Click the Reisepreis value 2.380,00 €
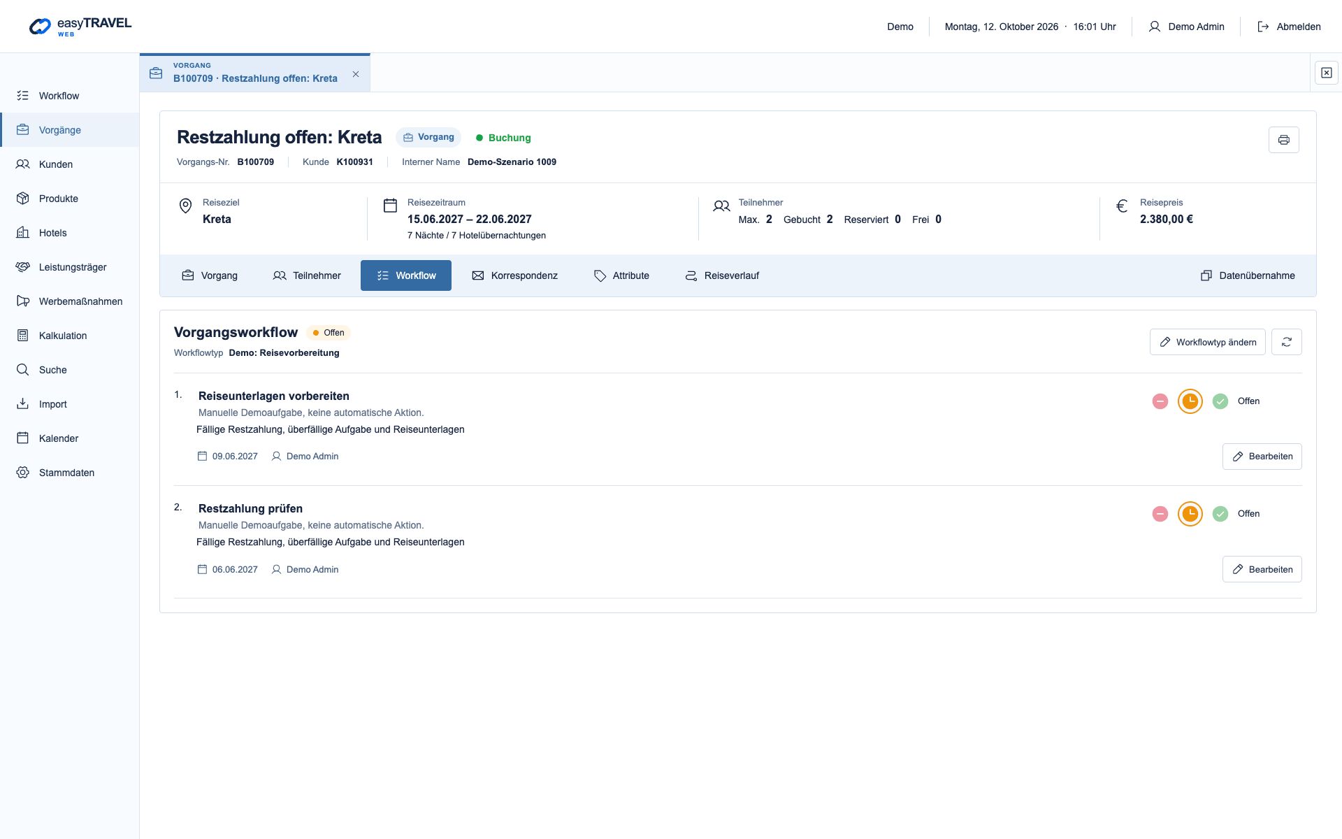The height and width of the screenshot is (839, 1342). (x=1166, y=219)
